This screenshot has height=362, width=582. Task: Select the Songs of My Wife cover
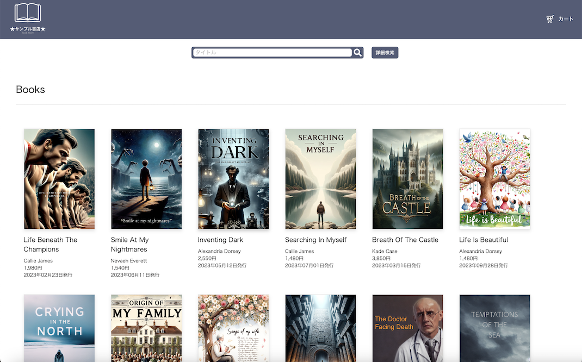coord(233,328)
